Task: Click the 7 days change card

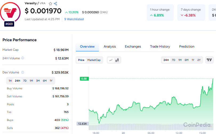Action: 191,12
